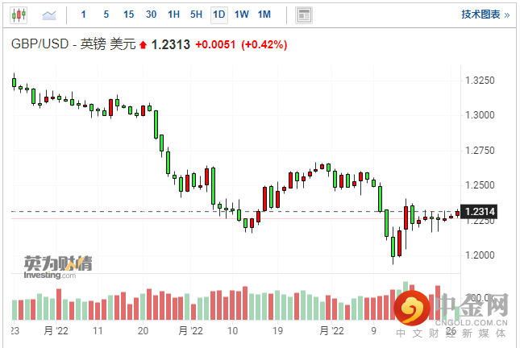Open the 技术图表 technical chart link

point(480,14)
